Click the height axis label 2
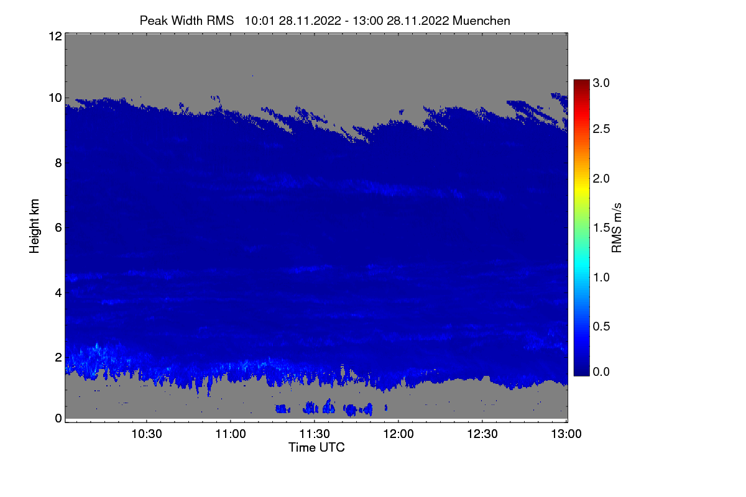The width and height of the screenshot is (746, 497). [x=57, y=357]
